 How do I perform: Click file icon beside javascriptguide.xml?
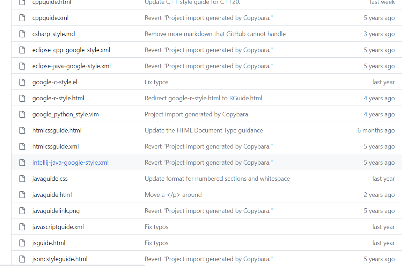(22, 227)
